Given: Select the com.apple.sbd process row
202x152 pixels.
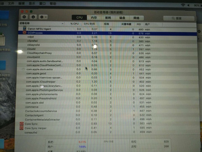Looking at the screenshot, I should pyautogui.click(x=107, y=102).
